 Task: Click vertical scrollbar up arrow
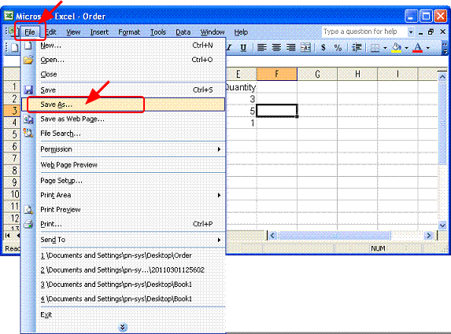coord(442,77)
